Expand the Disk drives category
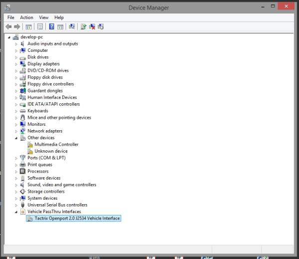 pyautogui.click(x=16, y=57)
